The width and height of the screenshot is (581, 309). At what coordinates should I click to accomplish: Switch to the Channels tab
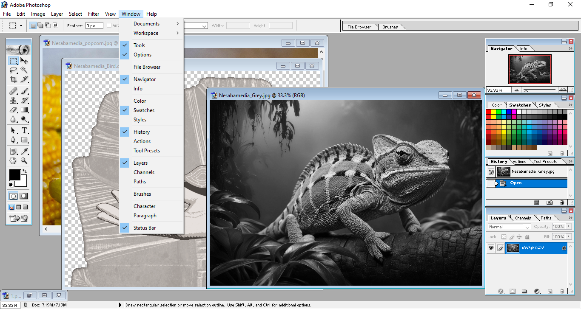tap(522, 218)
